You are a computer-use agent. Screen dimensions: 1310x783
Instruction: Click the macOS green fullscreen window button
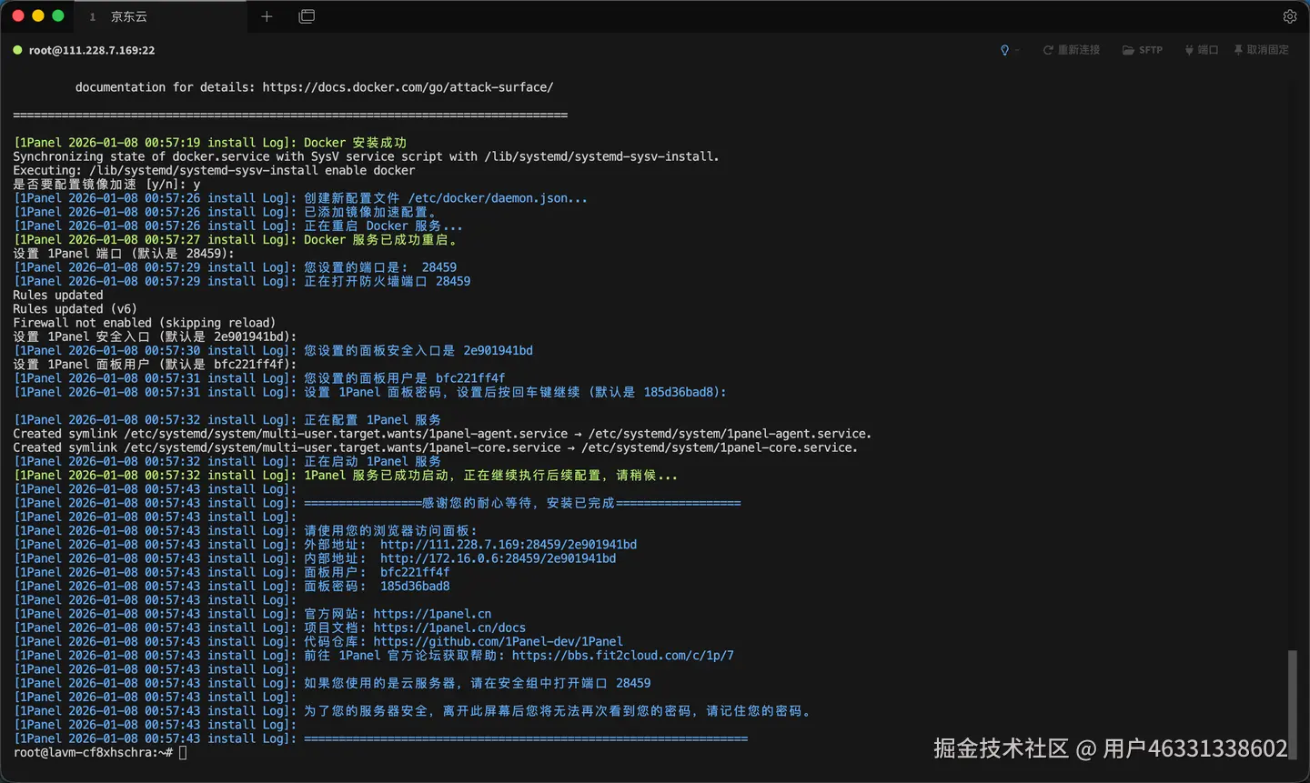[x=58, y=15]
